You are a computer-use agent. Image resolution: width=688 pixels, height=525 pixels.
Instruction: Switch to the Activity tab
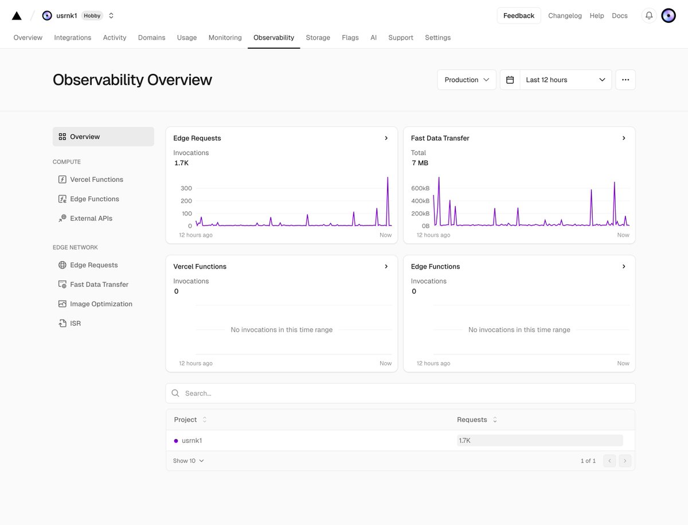[x=115, y=38]
